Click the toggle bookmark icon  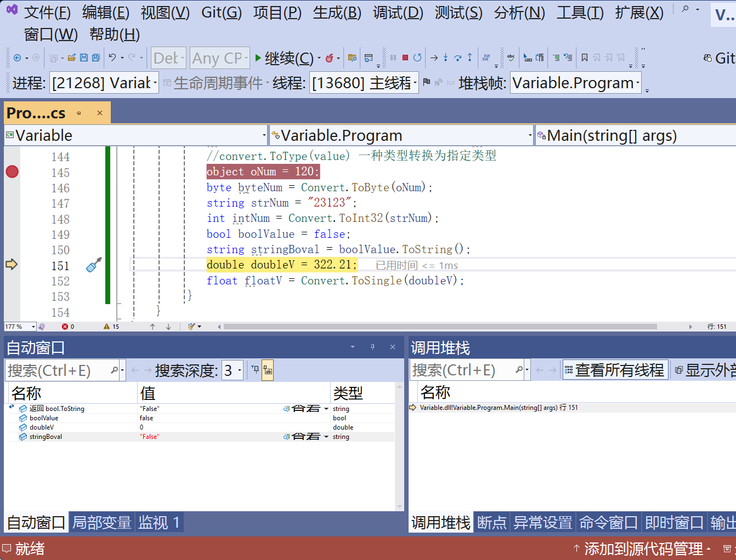click(x=585, y=57)
